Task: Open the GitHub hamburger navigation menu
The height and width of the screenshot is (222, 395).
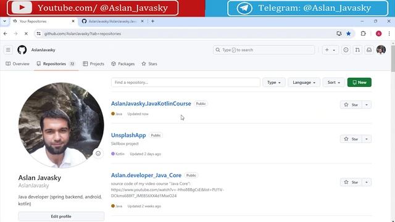Action: [8, 50]
